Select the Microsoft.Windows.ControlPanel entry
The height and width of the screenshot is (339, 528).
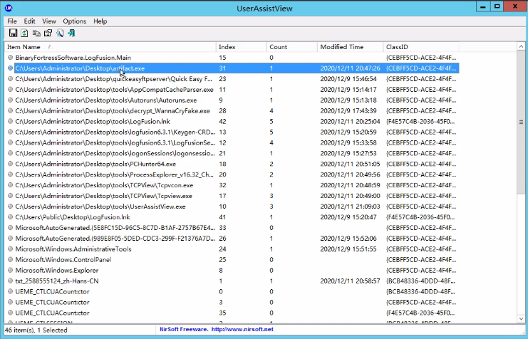63,260
